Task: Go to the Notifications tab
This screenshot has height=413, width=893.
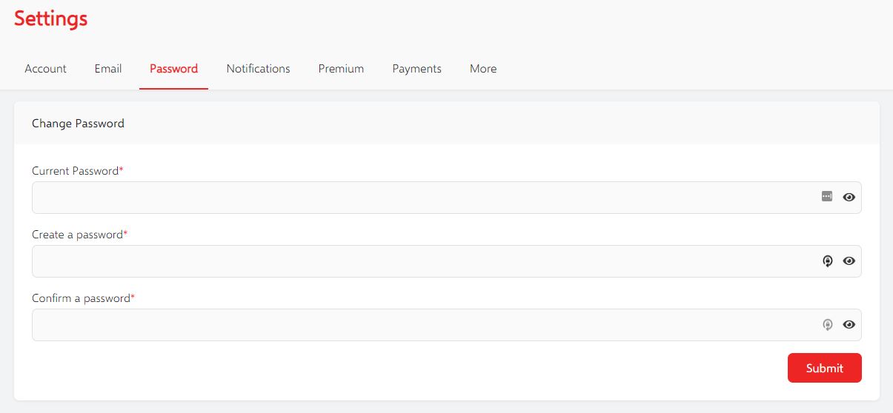Action: [x=259, y=69]
